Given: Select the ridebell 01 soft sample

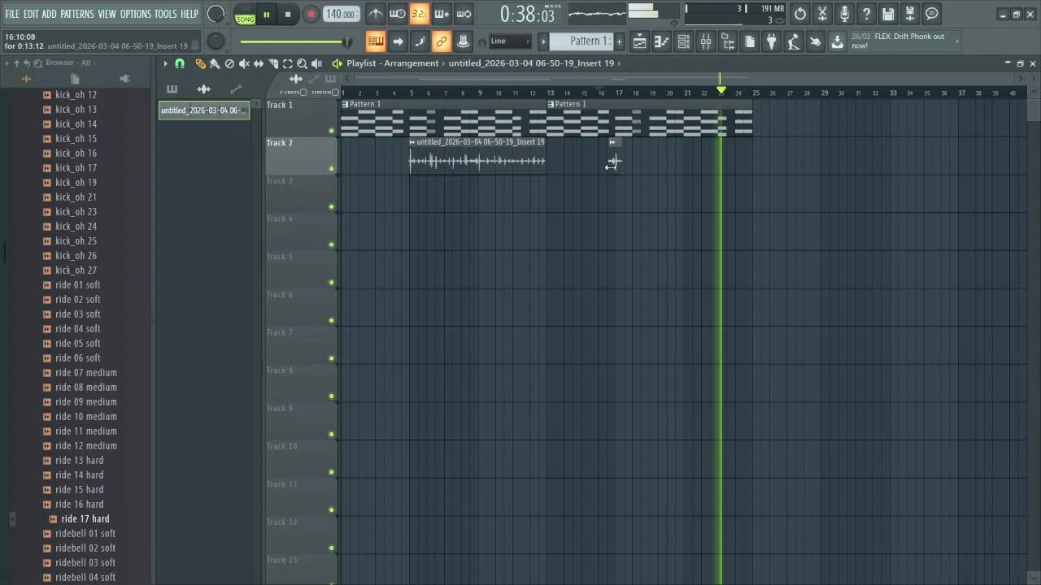Looking at the screenshot, I should click(85, 533).
